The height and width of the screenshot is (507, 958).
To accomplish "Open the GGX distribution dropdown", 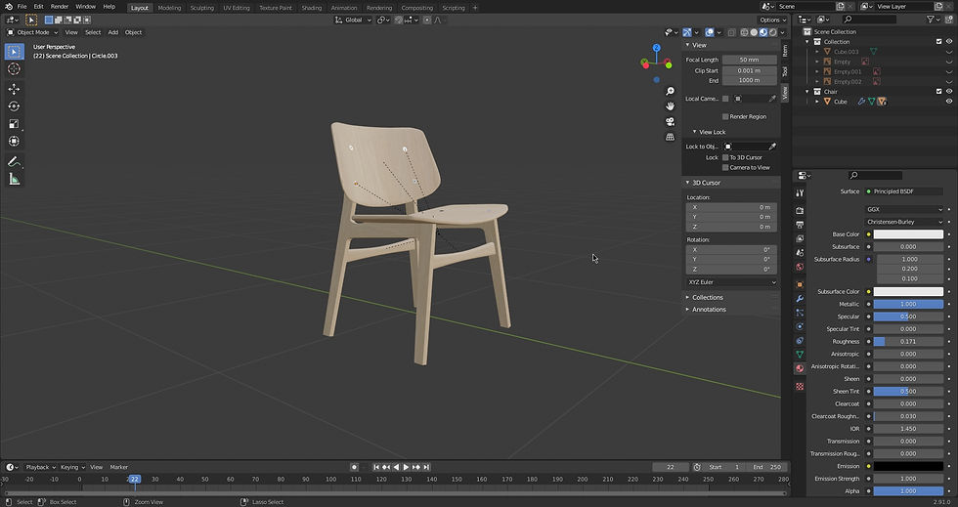I will point(904,209).
